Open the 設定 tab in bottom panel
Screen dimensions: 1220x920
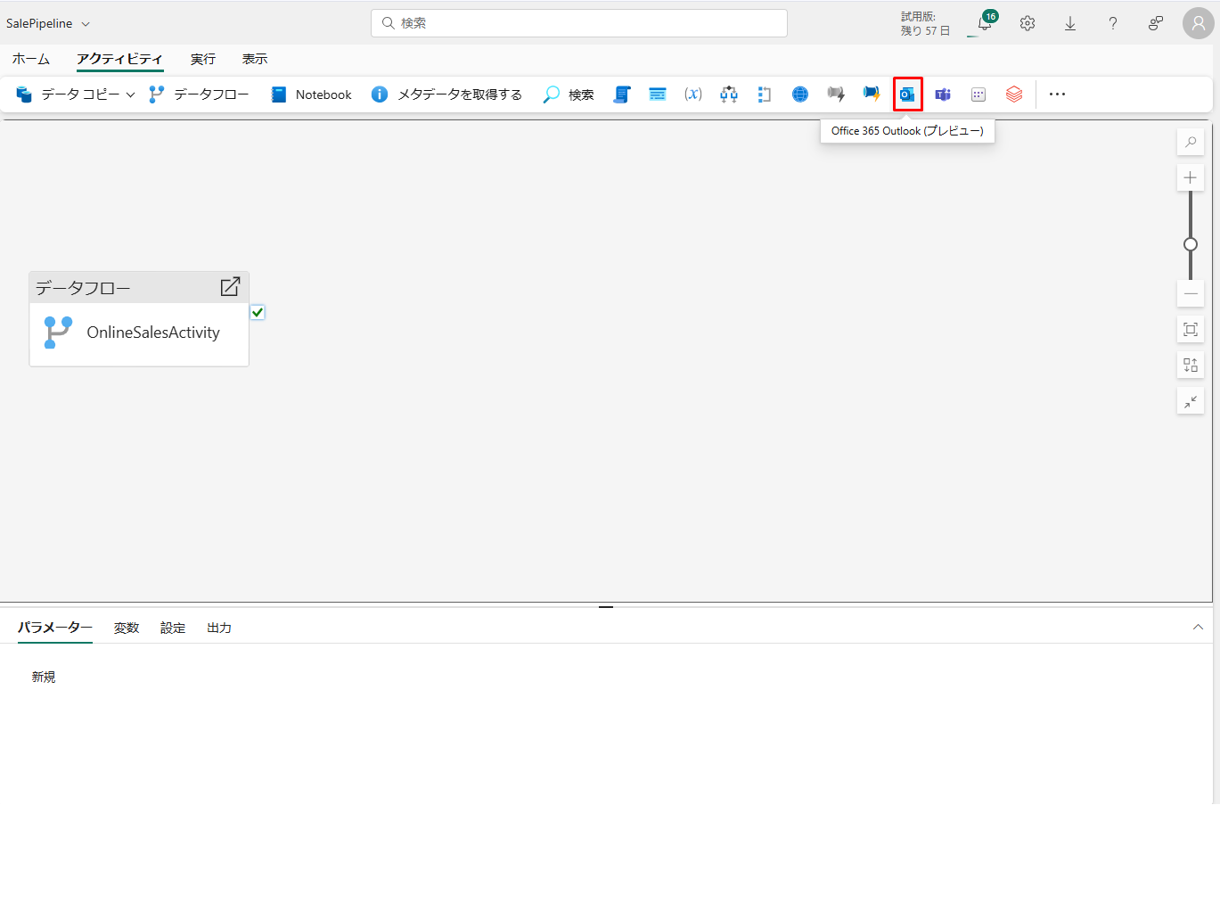tap(173, 628)
